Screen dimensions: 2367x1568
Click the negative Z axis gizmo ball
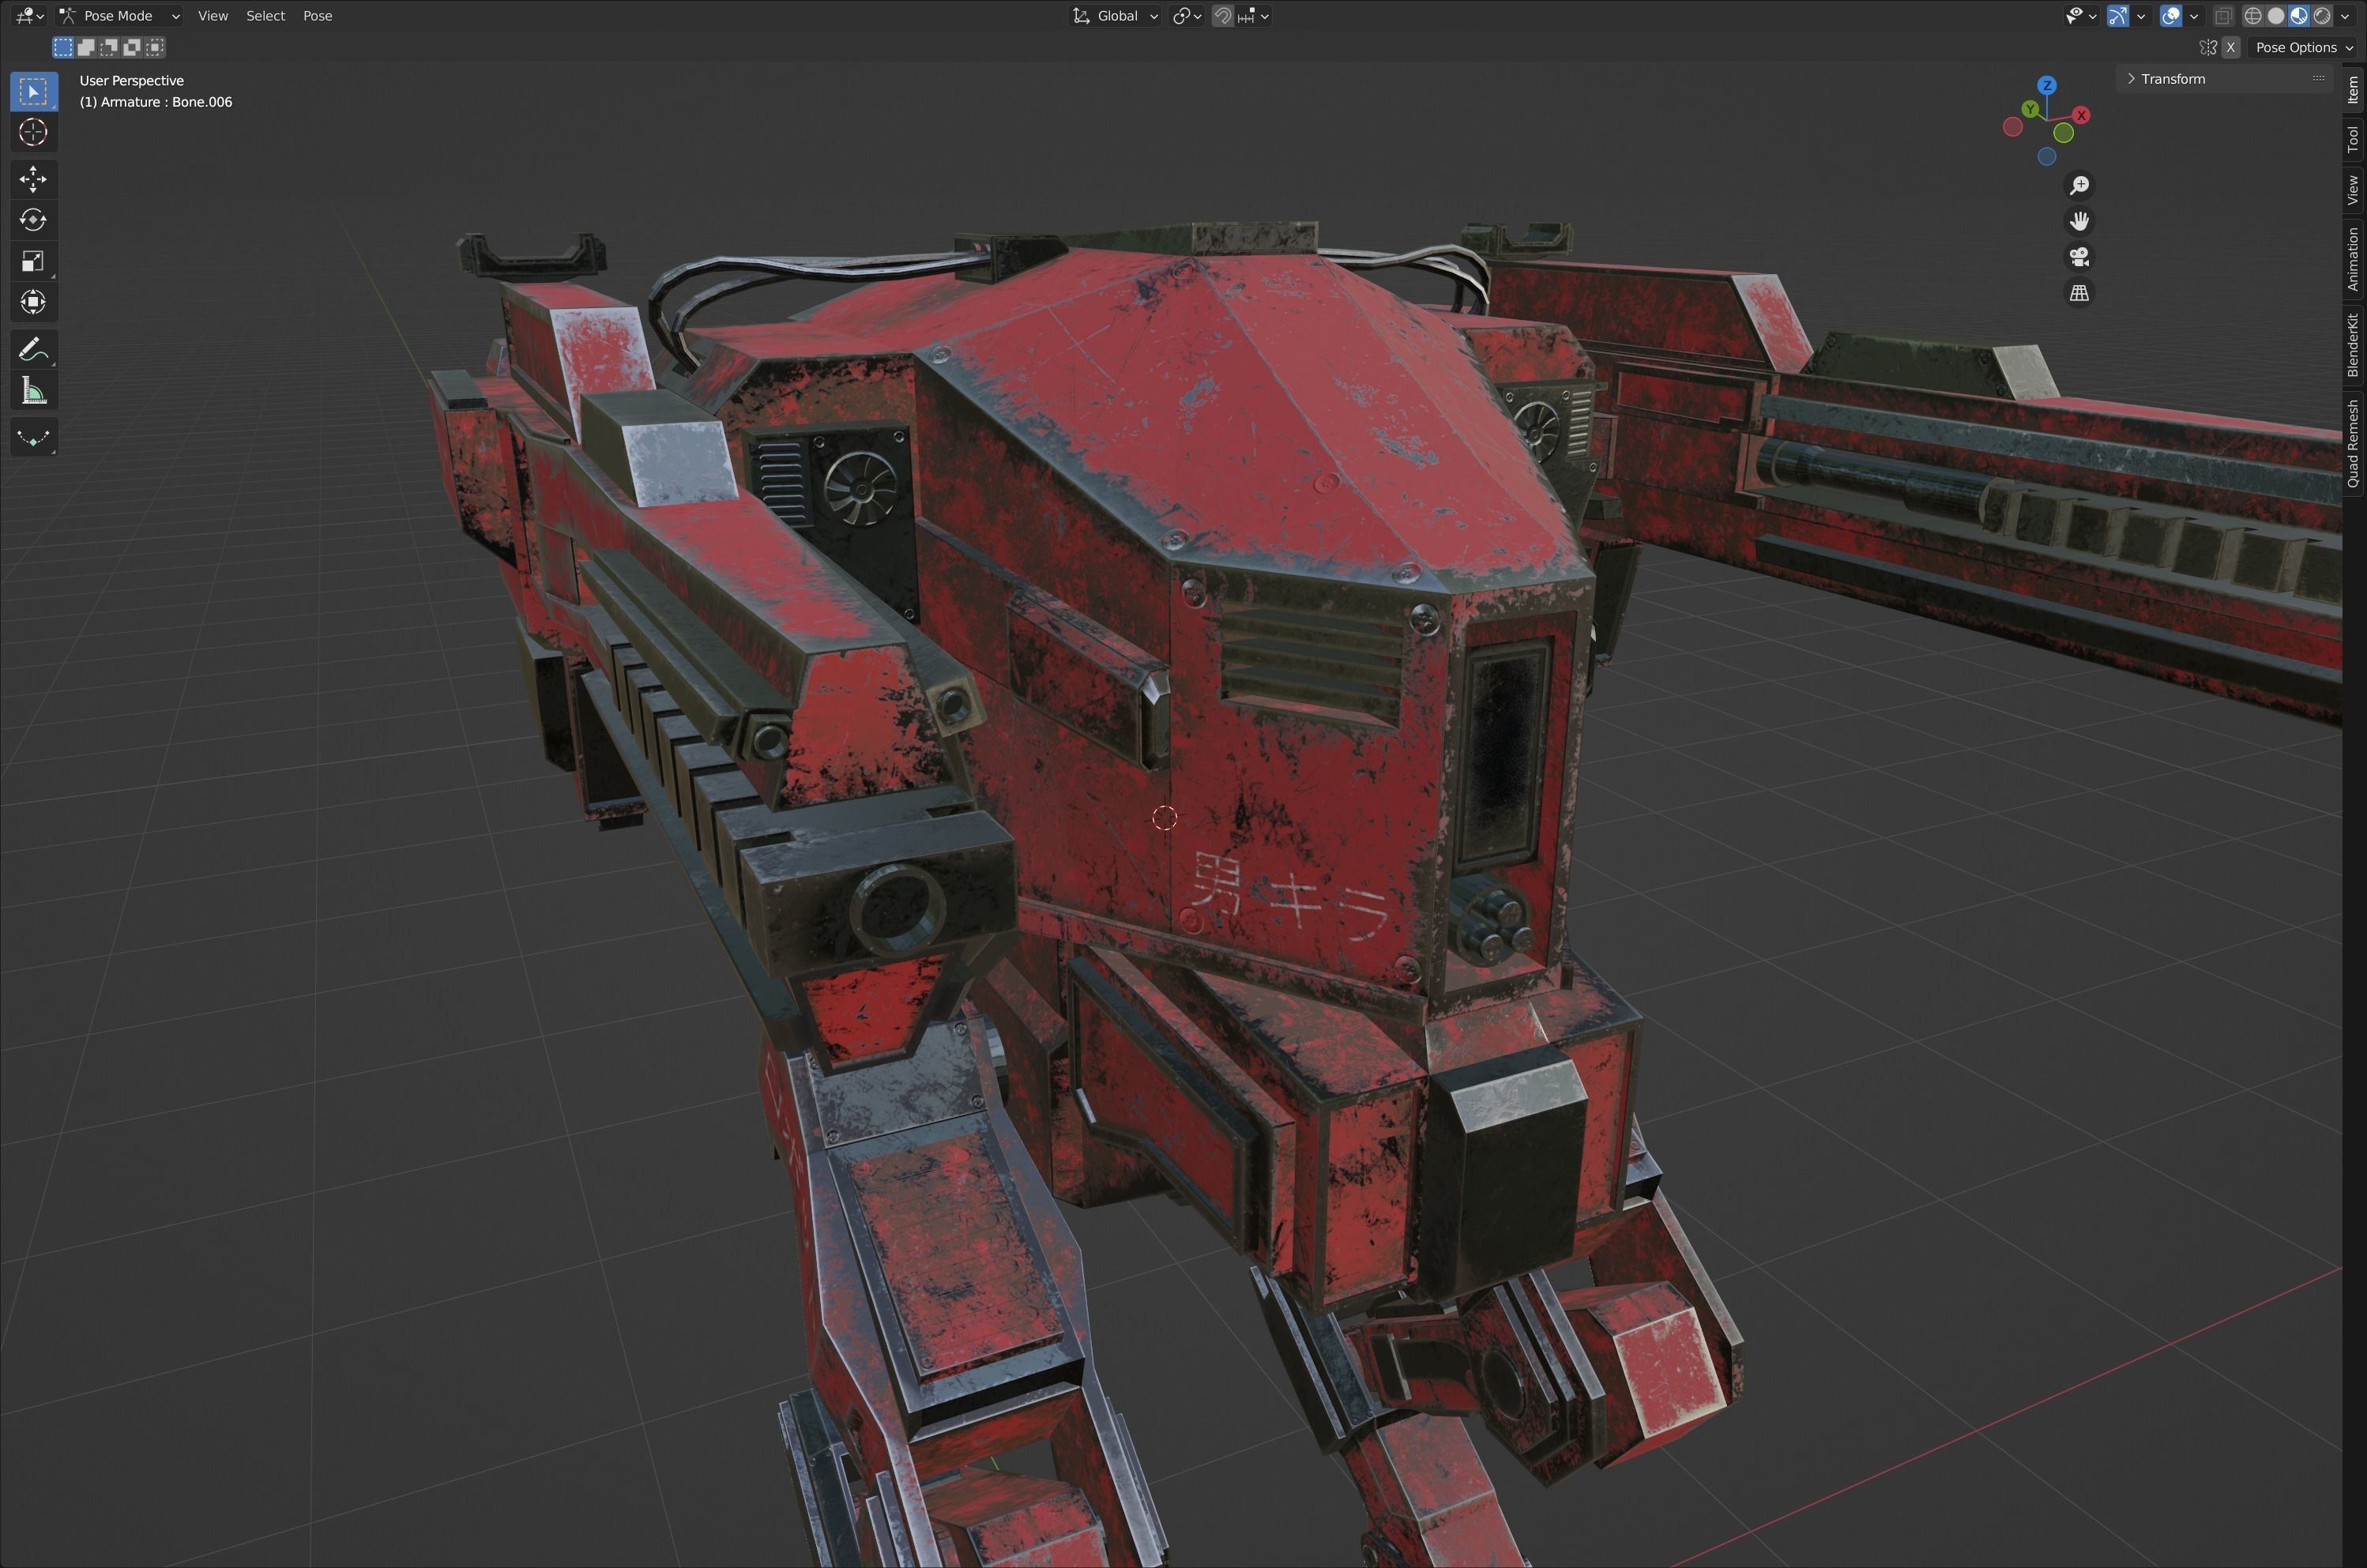(x=2047, y=156)
